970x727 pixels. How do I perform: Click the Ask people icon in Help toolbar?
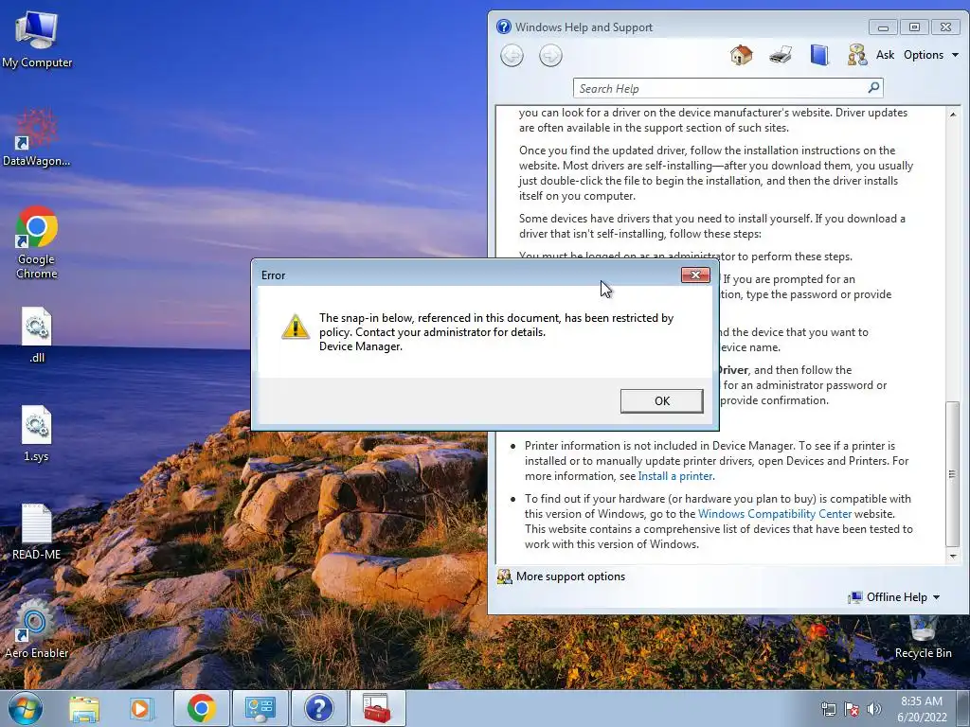(x=856, y=55)
